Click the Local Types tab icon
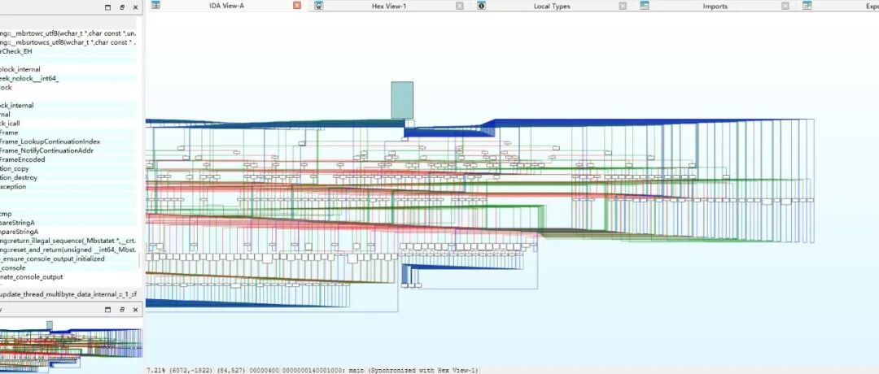 481,5
